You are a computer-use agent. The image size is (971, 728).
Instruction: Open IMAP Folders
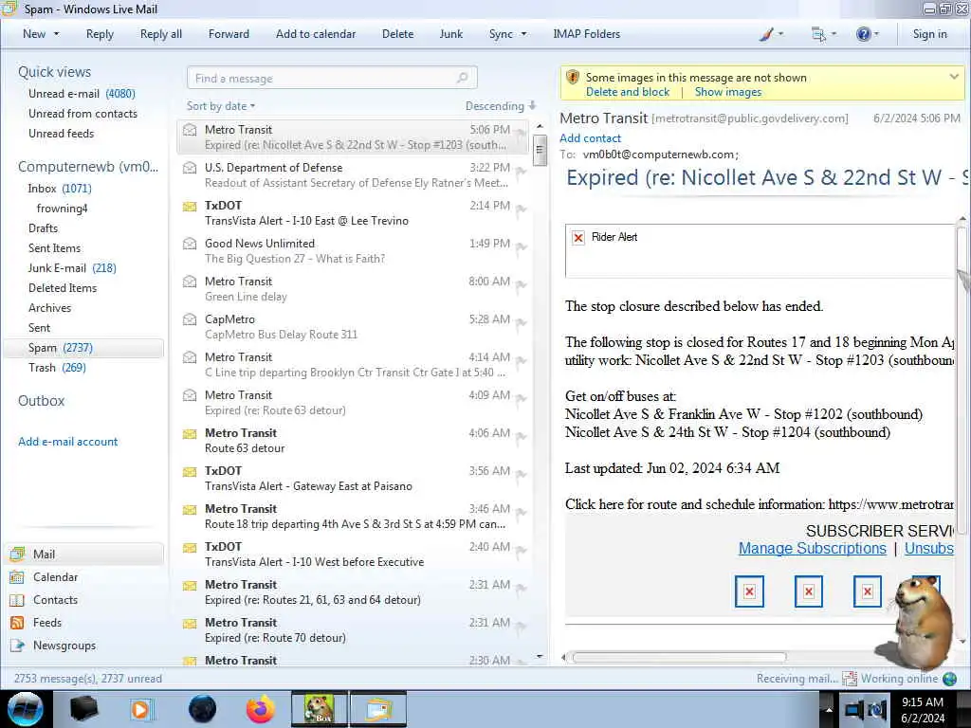pos(586,34)
